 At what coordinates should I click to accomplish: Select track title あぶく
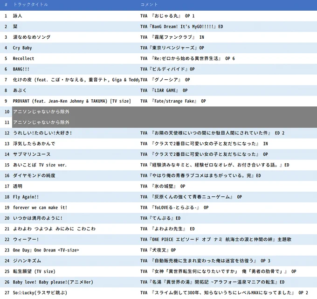[20, 90]
